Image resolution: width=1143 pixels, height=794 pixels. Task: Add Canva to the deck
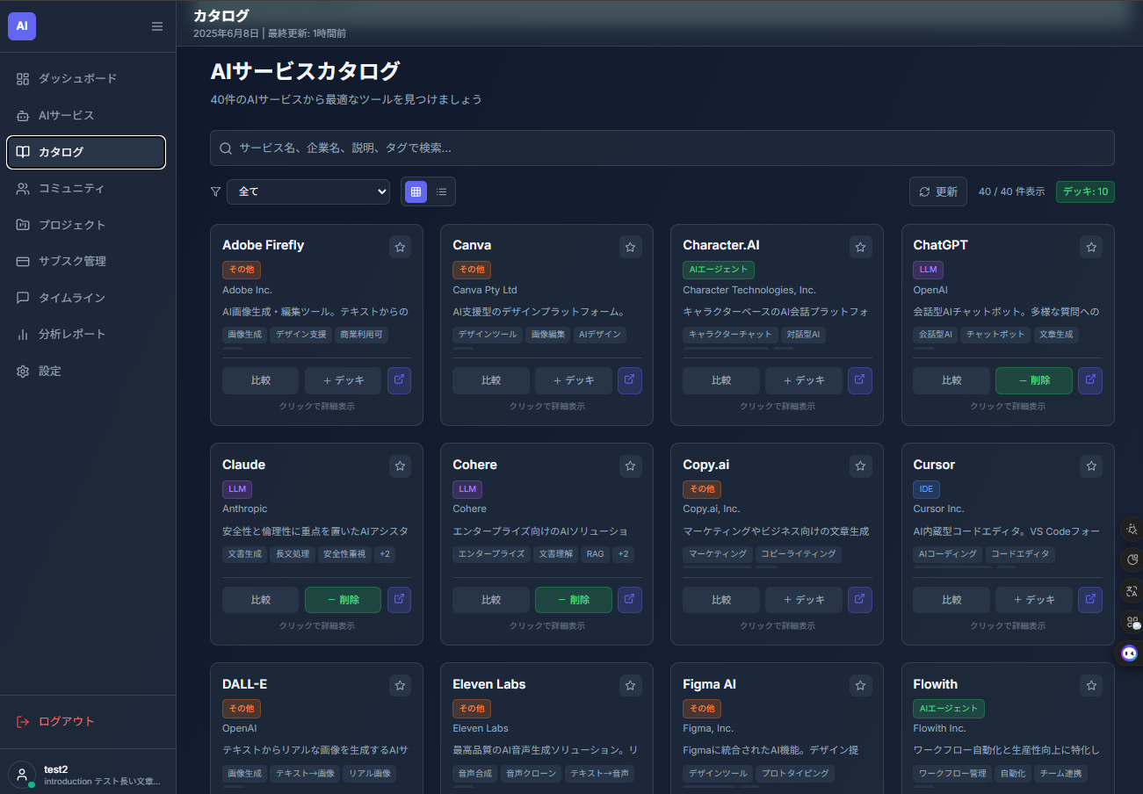[x=573, y=380]
